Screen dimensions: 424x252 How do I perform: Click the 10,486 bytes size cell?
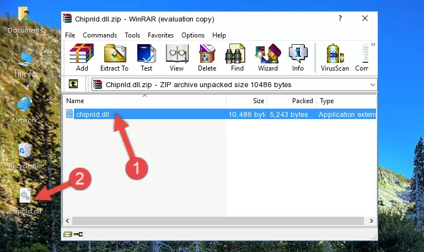click(x=246, y=114)
